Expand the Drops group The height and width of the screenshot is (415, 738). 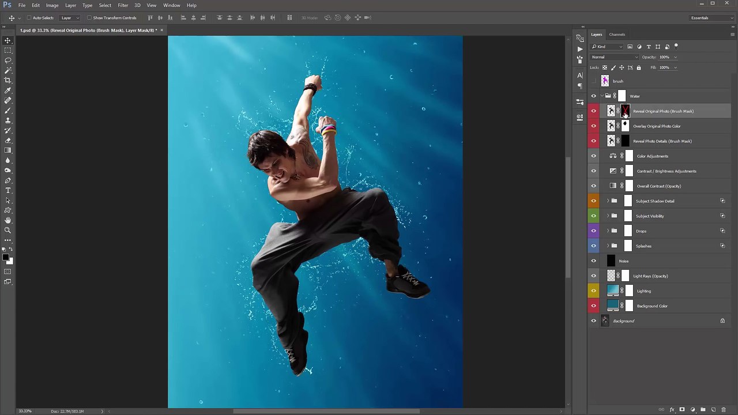(607, 231)
